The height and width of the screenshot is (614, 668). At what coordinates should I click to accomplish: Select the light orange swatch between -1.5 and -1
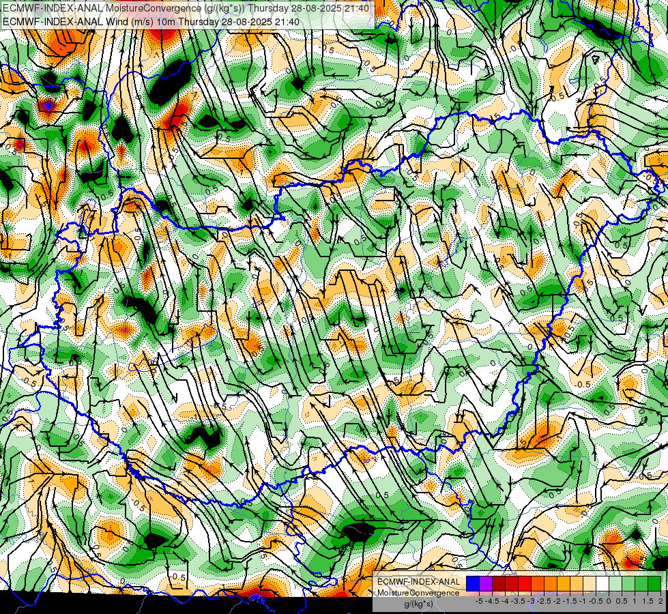pos(577,583)
